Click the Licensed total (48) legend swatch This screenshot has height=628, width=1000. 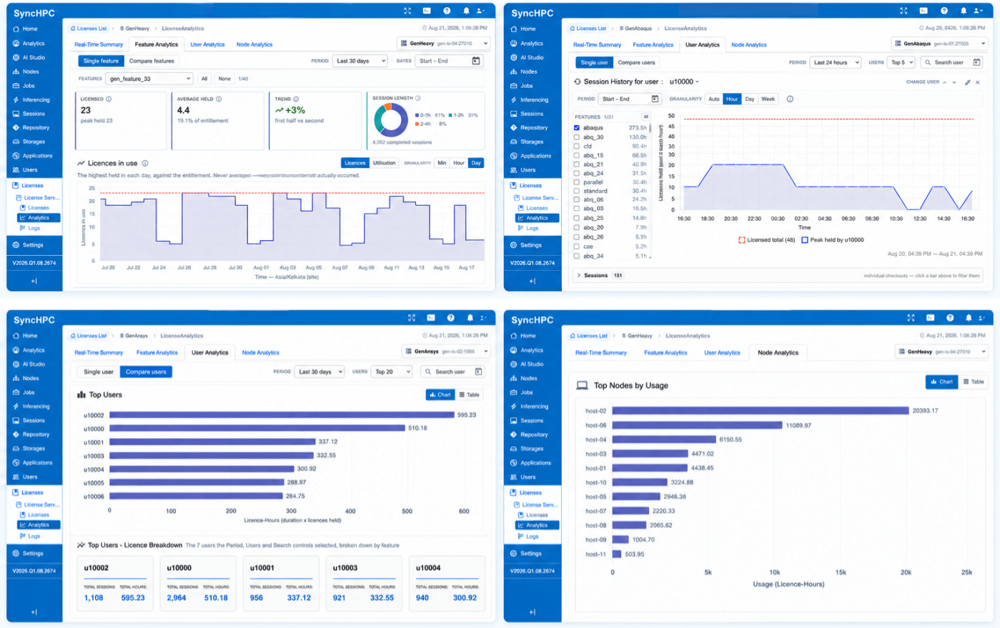pyautogui.click(x=741, y=240)
